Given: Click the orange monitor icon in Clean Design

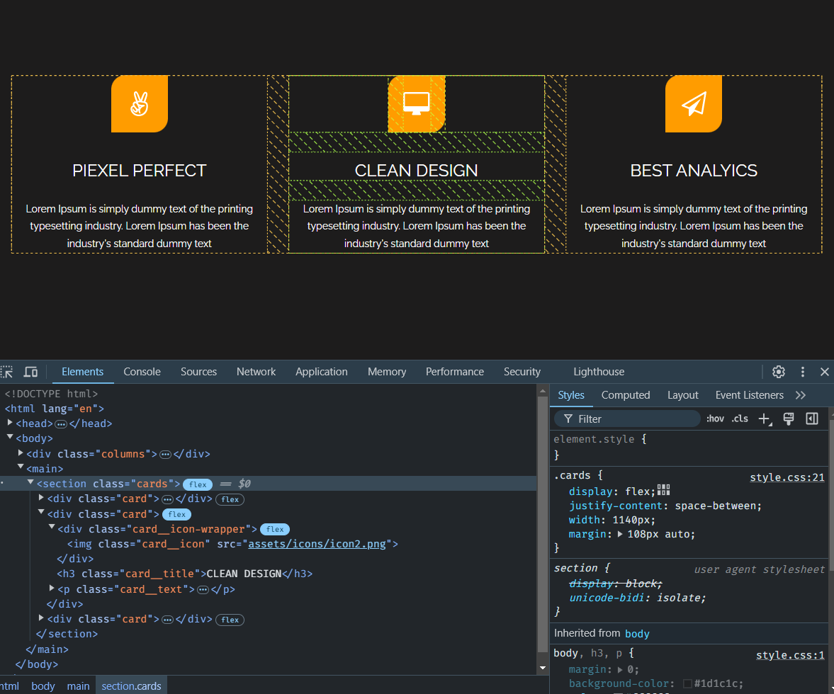Looking at the screenshot, I should coord(417,103).
